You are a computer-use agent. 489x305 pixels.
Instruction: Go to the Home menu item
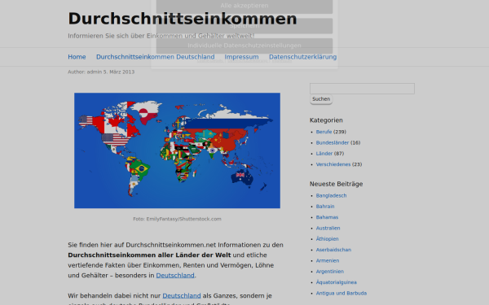coord(77,57)
